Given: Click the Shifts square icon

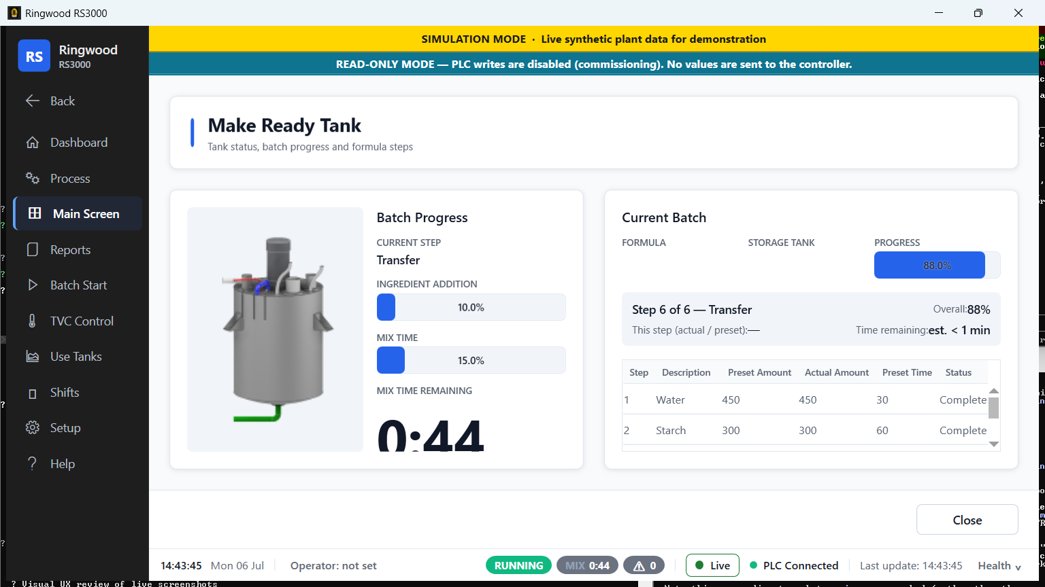Looking at the screenshot, I should (33, 393).
